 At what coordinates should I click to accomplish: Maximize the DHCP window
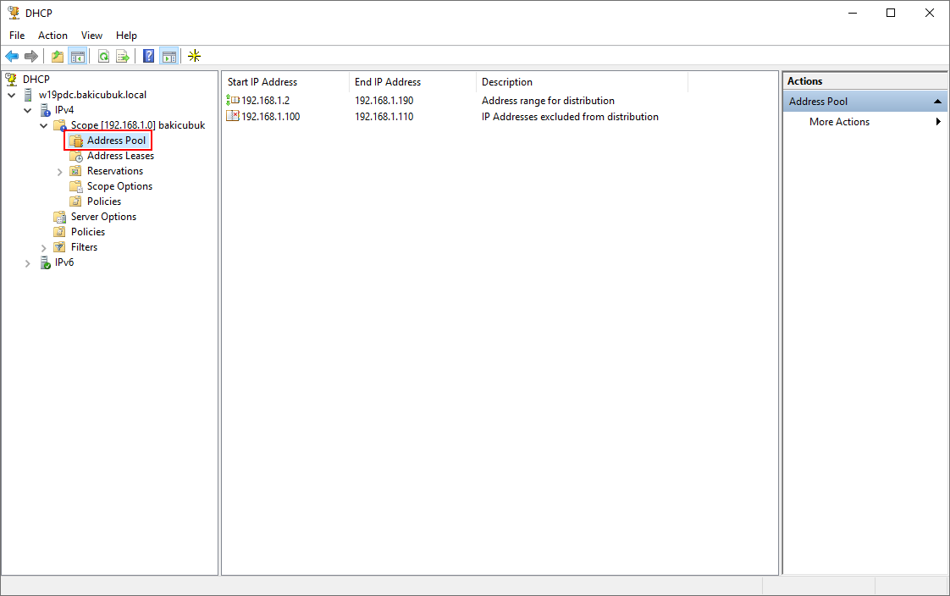[x=891, y=13]
